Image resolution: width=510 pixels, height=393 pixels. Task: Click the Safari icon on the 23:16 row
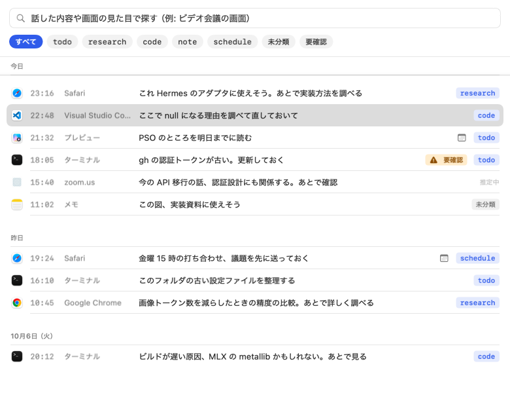(17, 93)
